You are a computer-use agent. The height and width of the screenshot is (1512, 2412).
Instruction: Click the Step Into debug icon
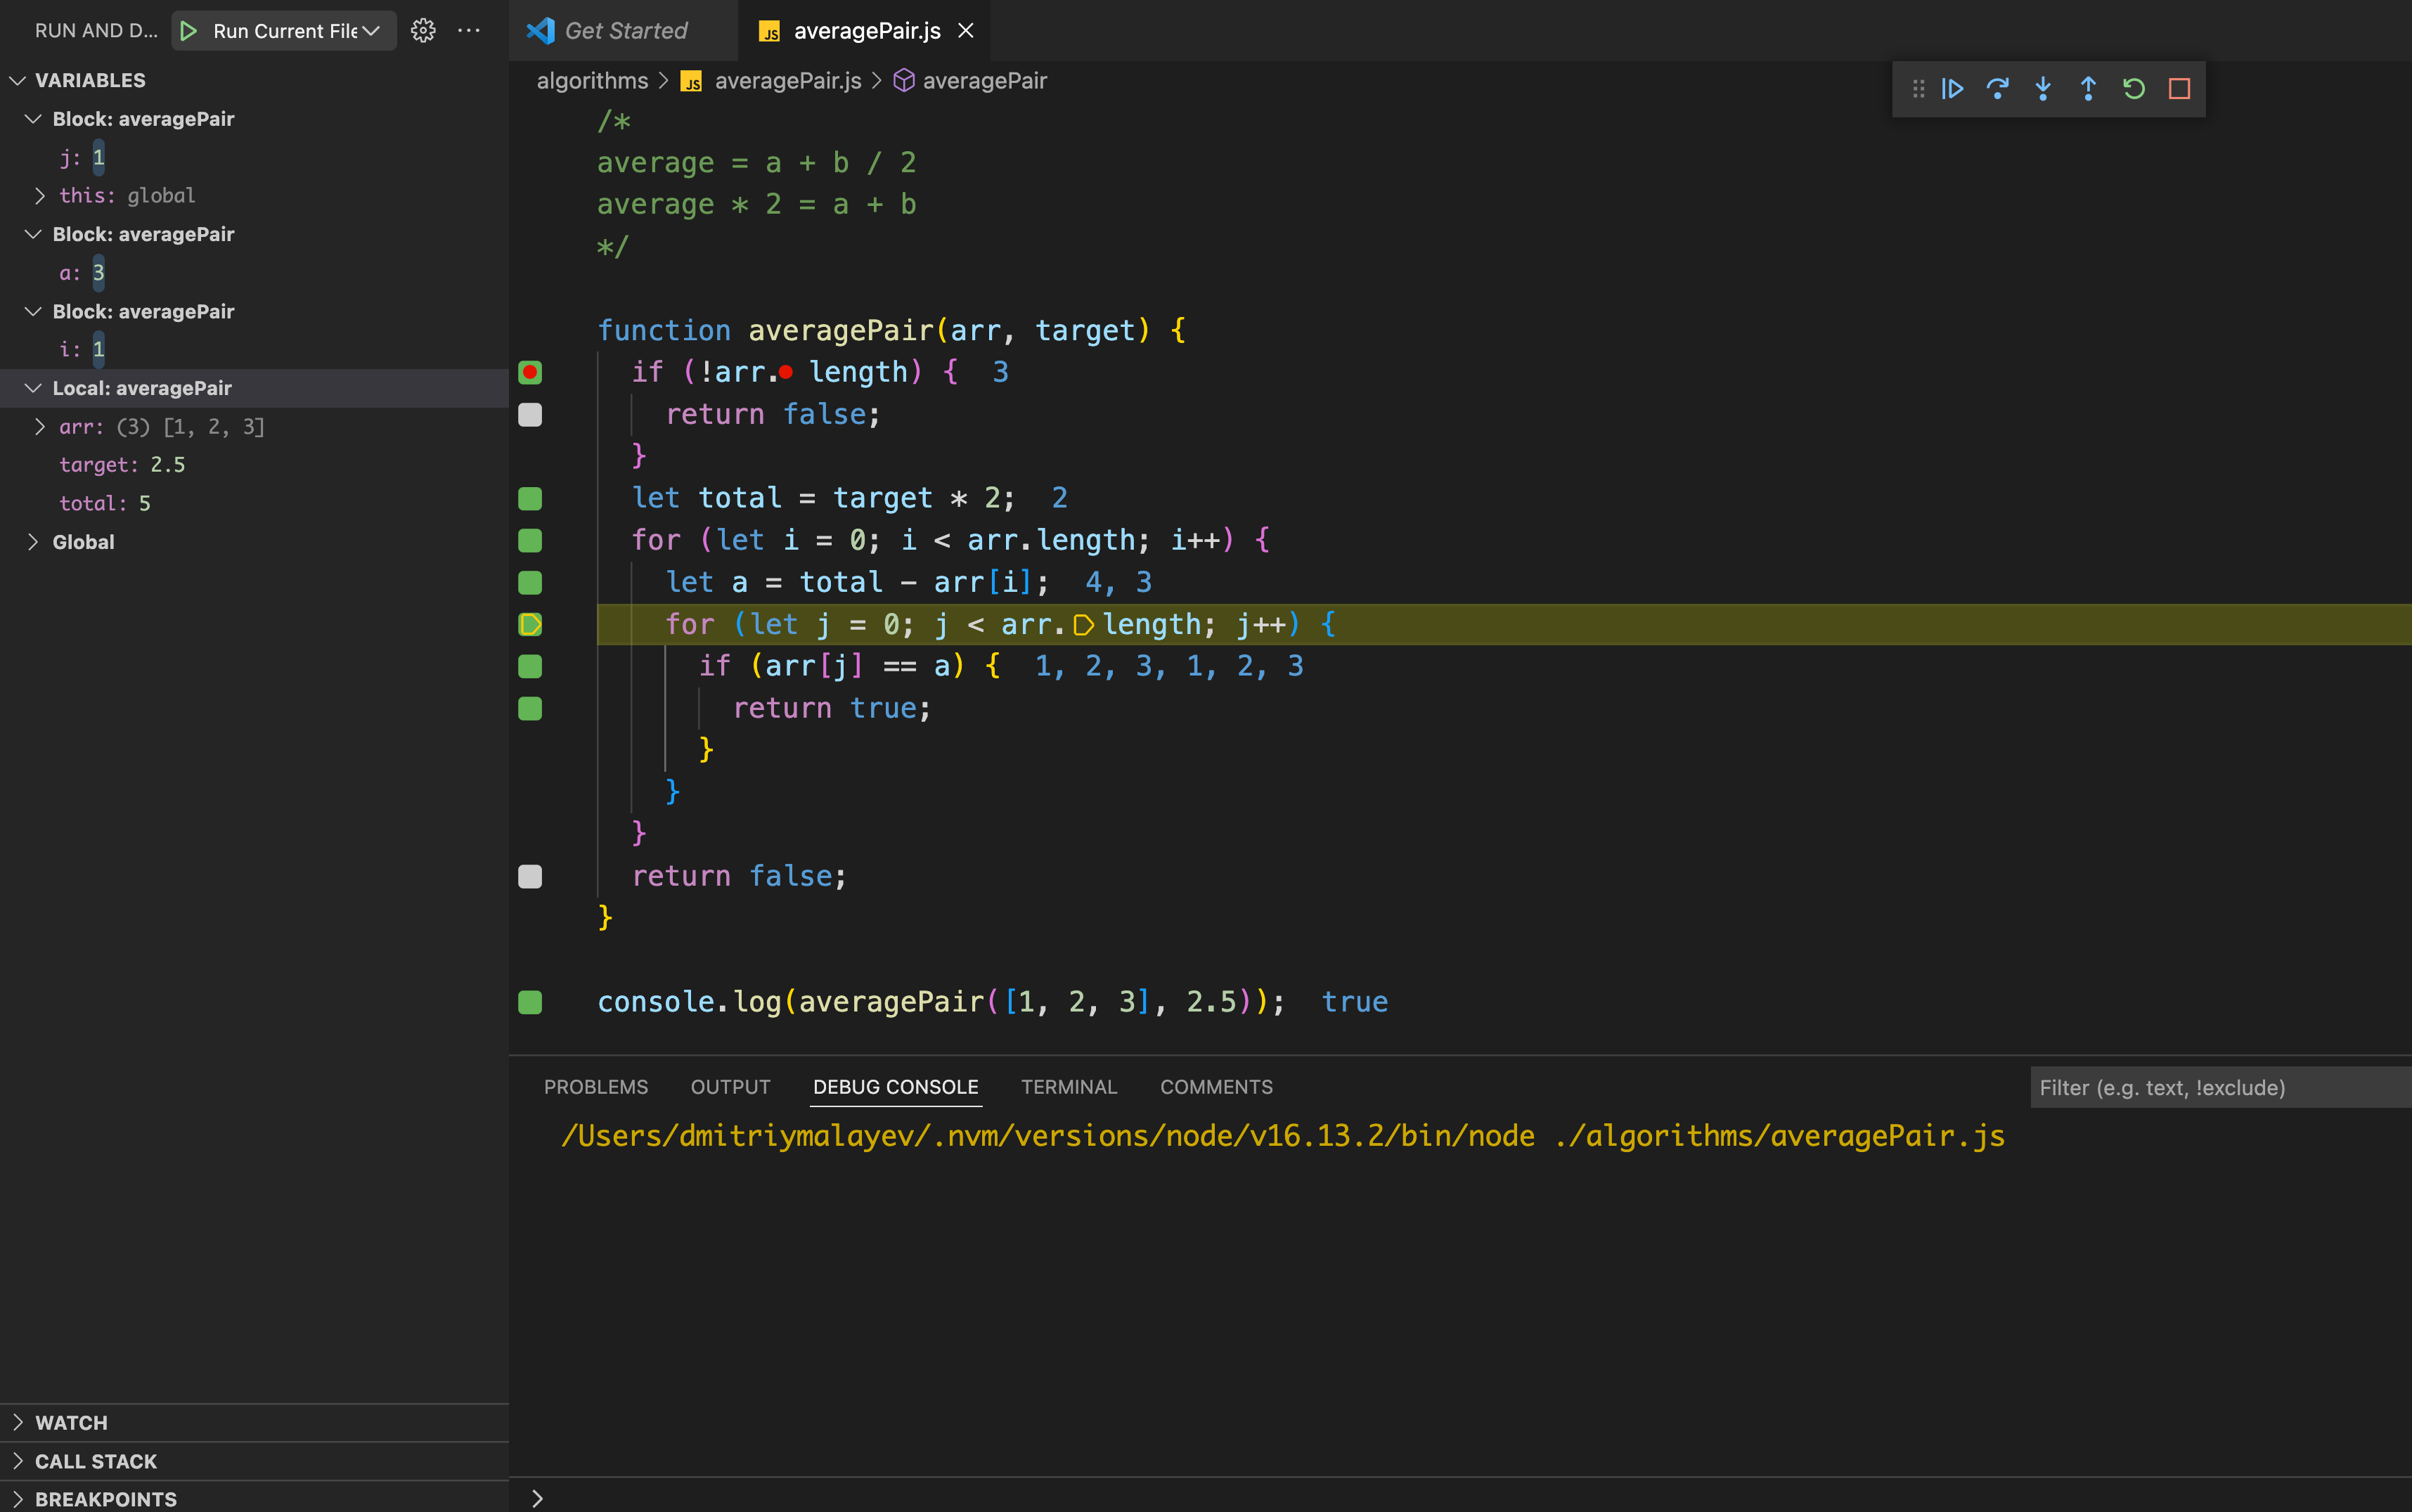2043,89
